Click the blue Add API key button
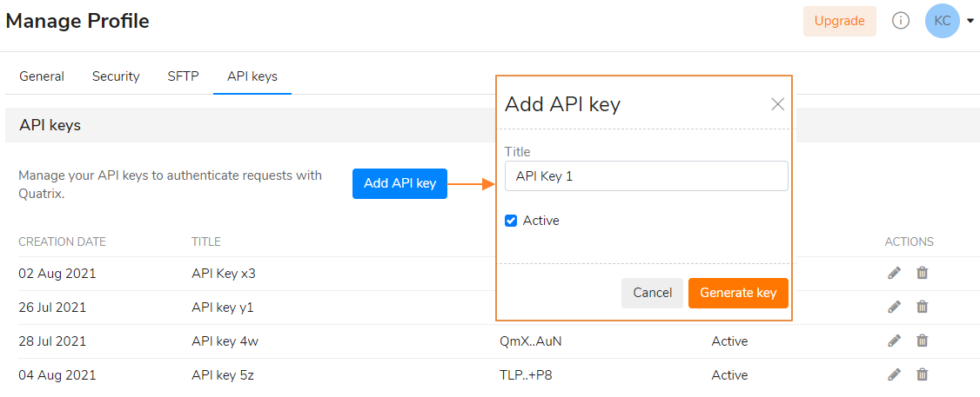 click(x=400, y=183)
